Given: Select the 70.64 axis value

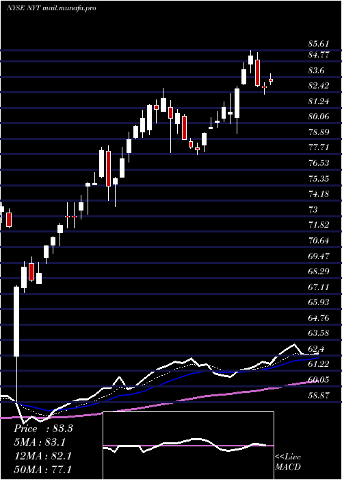Looking at the screenshot, I should click(319, 241).
